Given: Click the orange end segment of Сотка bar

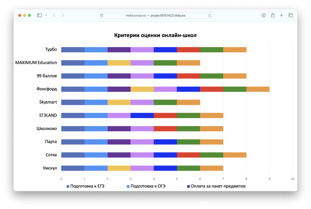Looking at the screenshot, I should pos(235,155).
